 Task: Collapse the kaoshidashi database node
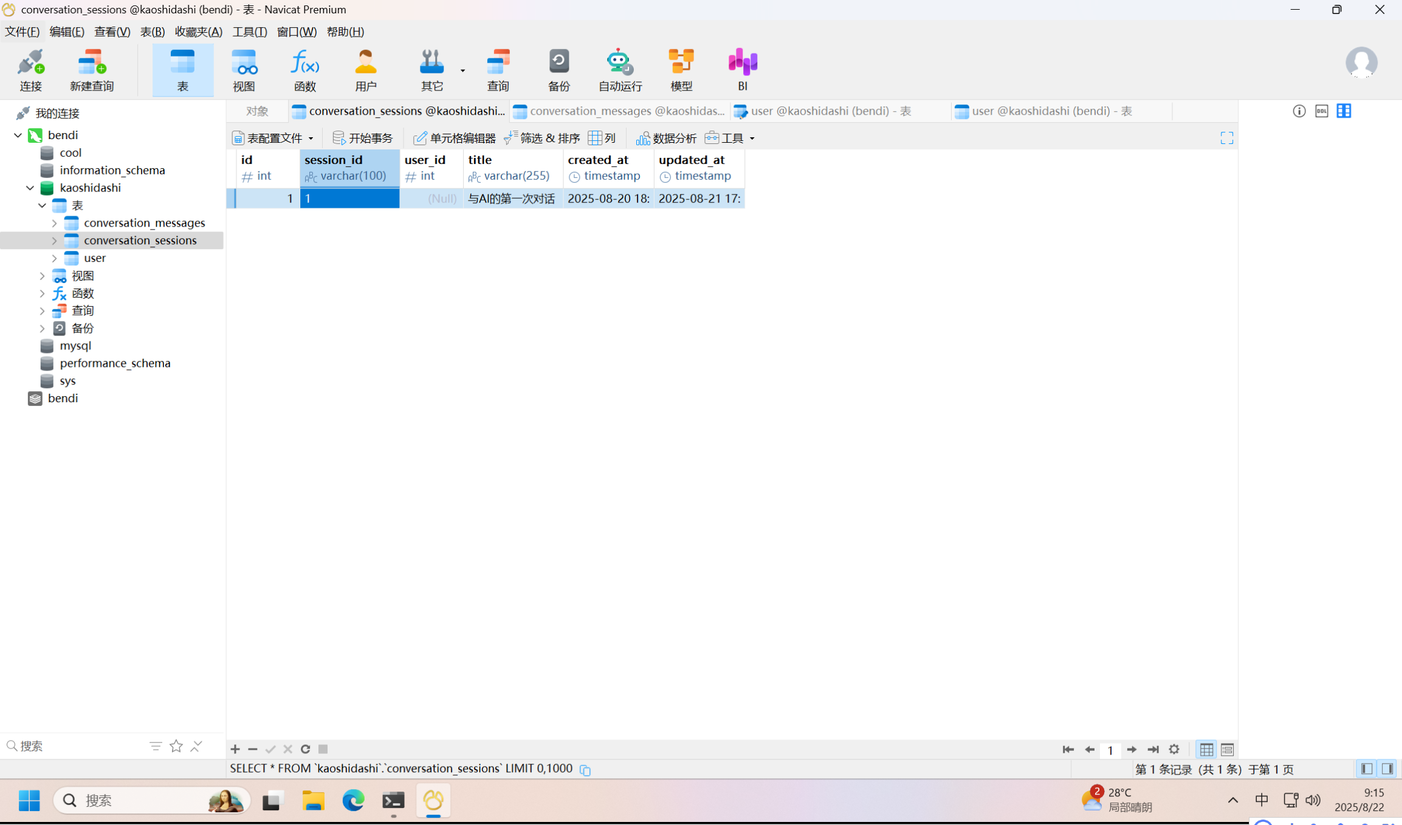(30, 188)
